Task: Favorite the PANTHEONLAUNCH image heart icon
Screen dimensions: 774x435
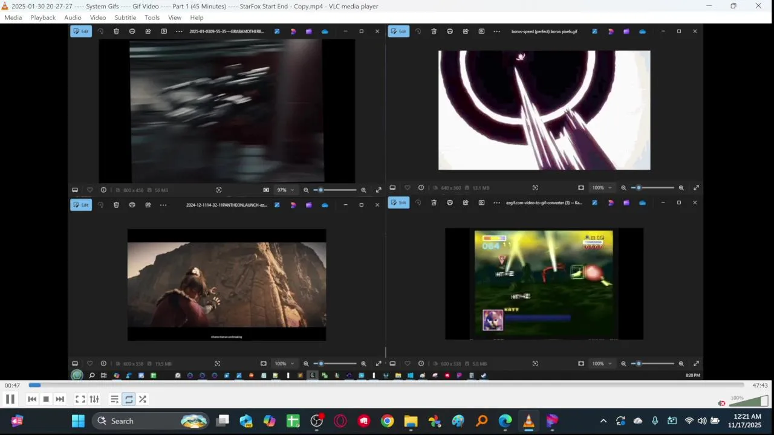Action: [89, 364]
